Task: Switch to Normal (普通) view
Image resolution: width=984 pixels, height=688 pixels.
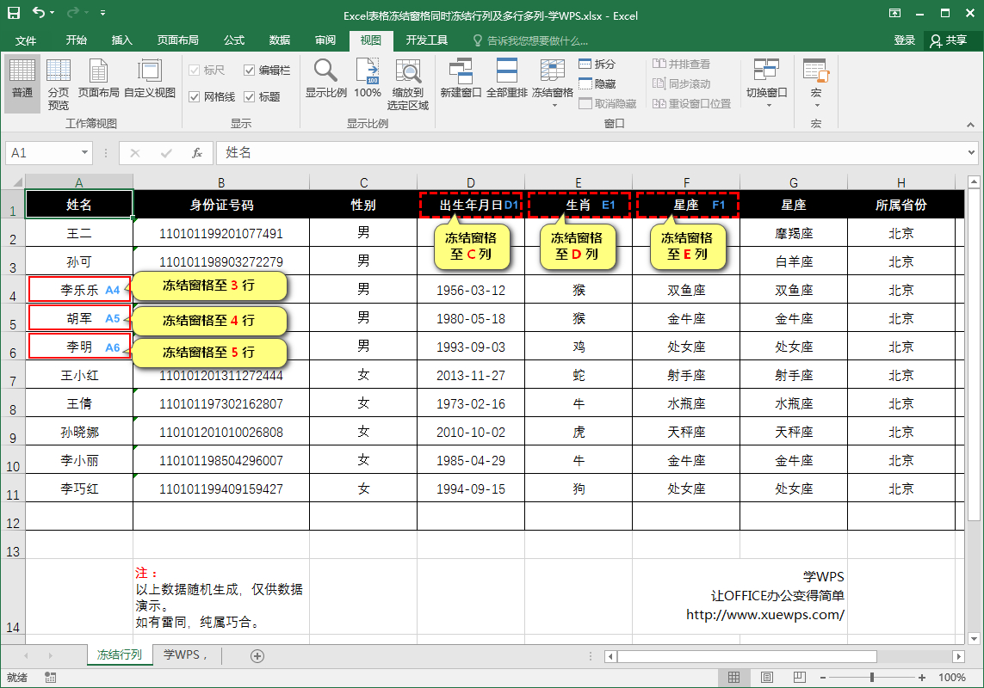Action: tap(22, 77)
